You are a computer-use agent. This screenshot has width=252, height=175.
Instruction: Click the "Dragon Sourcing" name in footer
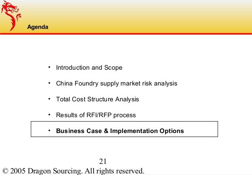click(x=55, y=171)
